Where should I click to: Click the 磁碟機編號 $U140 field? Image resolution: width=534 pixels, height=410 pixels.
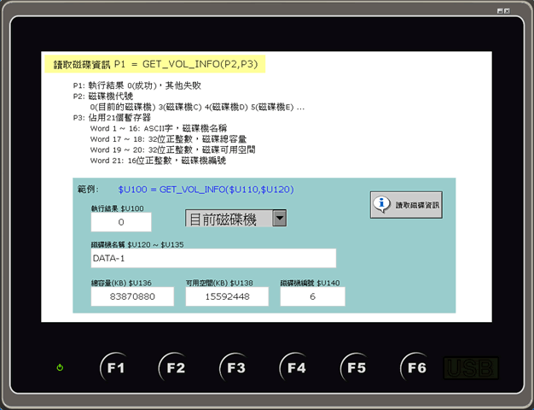(x=312, y=296)
